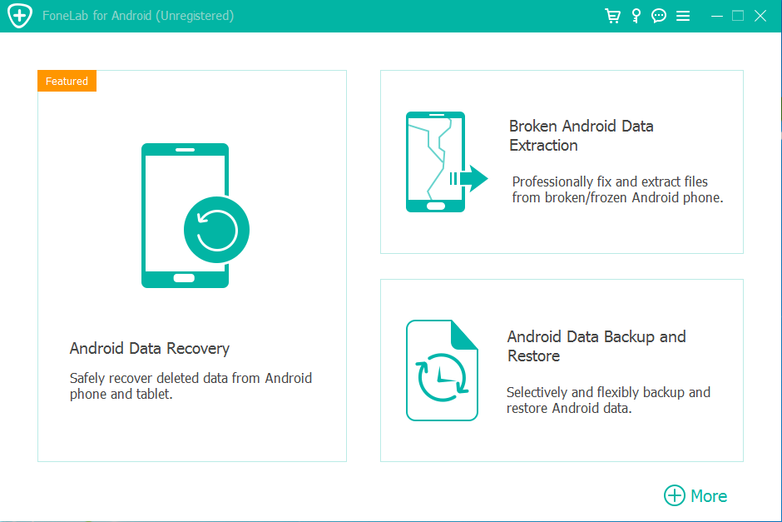This screenshot has width=782, height=522.
Task: Click 'Professionally fix and extract files' description
Action: pyautogui.click(x=617, y=190)
